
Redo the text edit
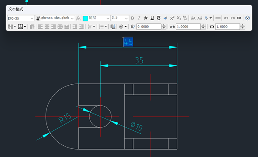(x=233, y=18)
